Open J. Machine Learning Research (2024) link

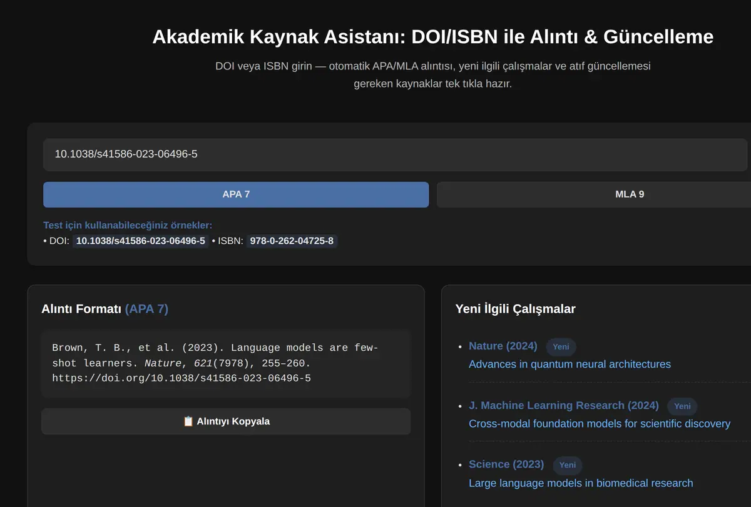[564, 405]
